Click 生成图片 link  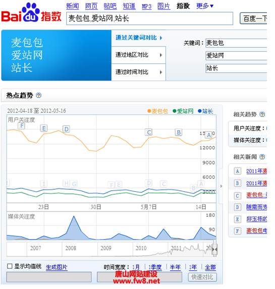click(x=57, y=267)
